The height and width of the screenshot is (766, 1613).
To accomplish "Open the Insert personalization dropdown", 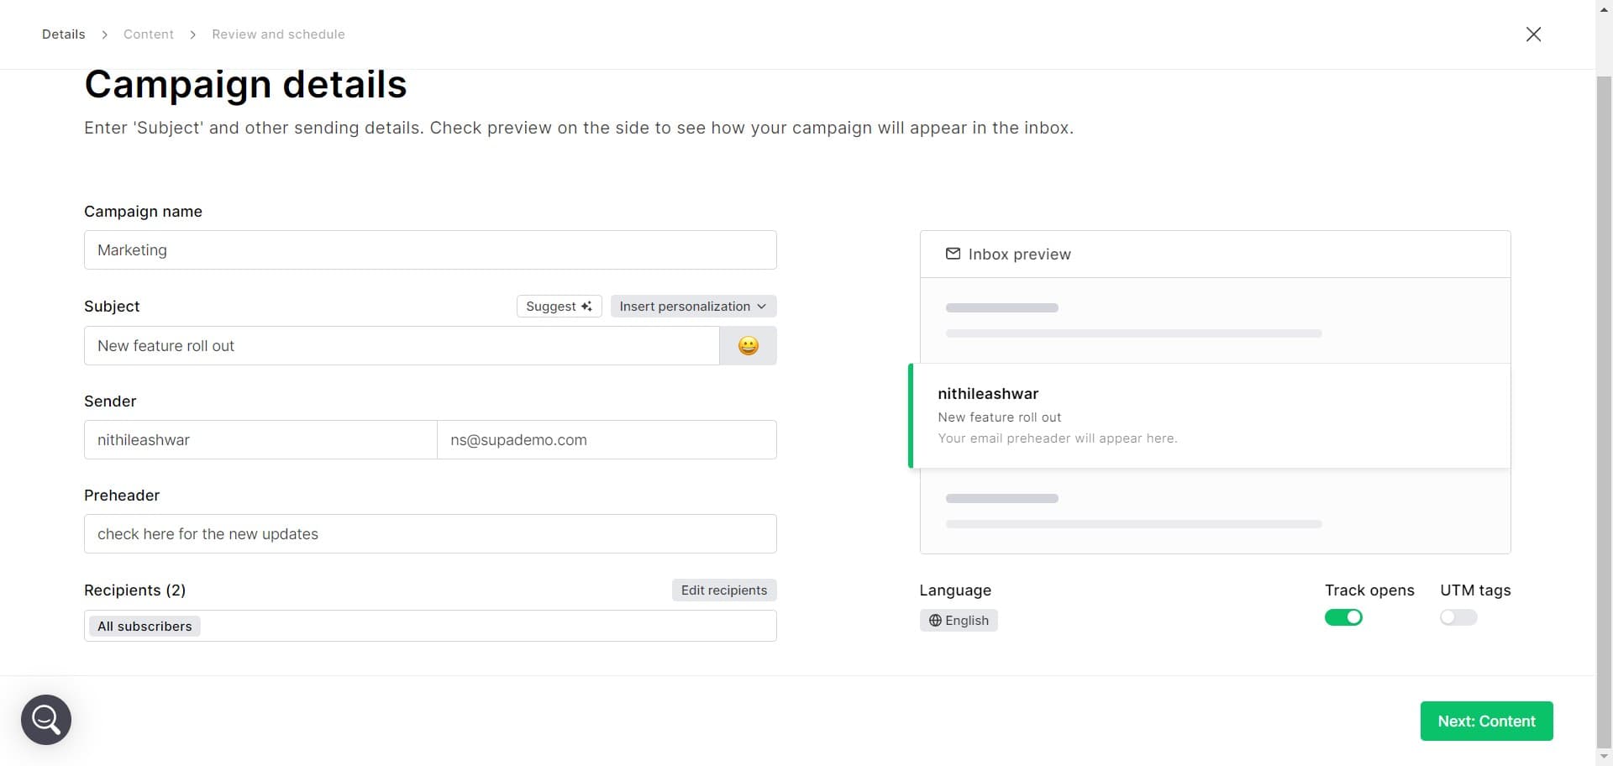I will [x=692, y=306].
